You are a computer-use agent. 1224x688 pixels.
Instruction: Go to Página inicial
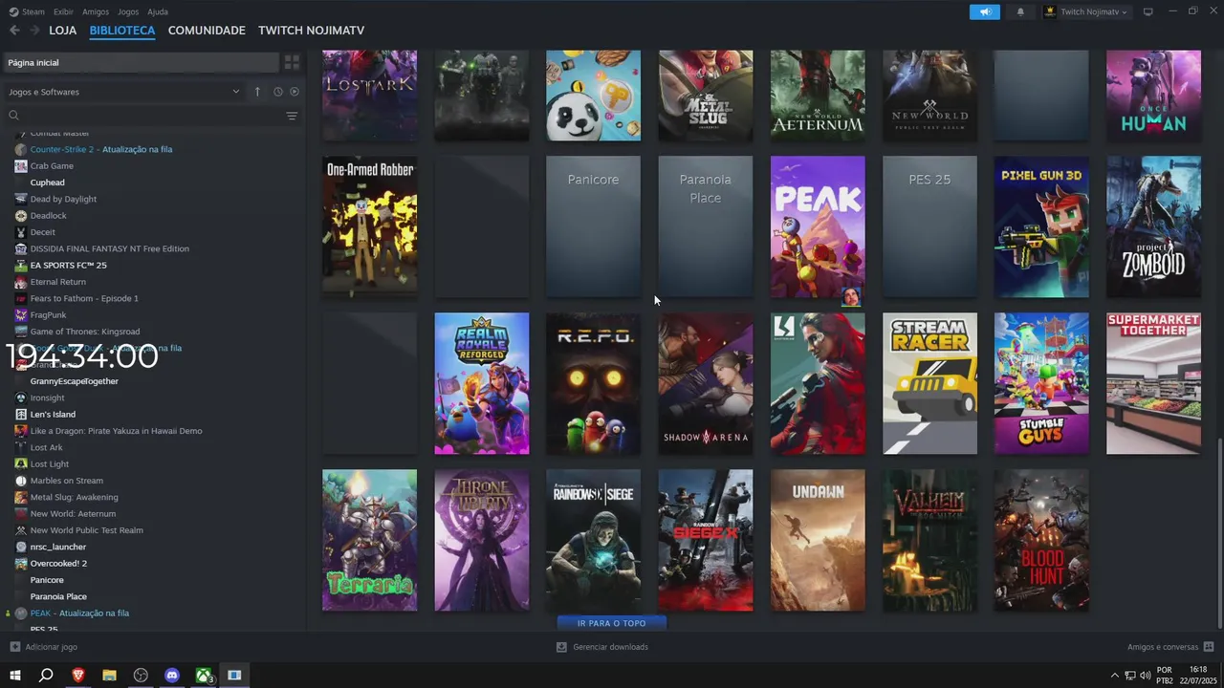(x=141, y=62)
